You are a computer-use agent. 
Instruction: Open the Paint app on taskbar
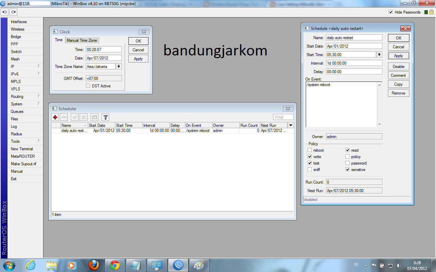[199, 265]
